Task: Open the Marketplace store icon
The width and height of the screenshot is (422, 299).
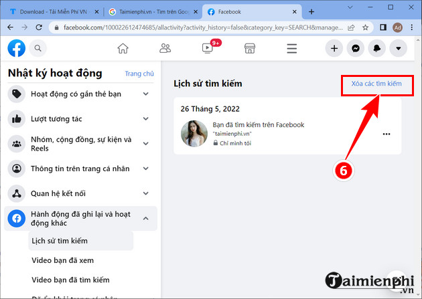Action: pyautogui.click(x=250, y=49)
